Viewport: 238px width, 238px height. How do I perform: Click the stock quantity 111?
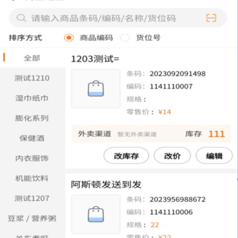tap(216, 134)
